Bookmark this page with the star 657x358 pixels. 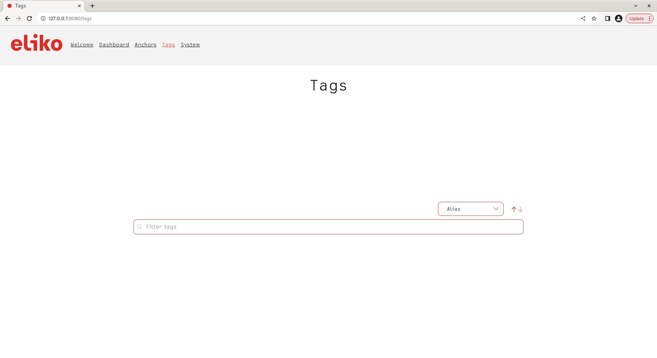pyautogui.click(x=594, y=18)
